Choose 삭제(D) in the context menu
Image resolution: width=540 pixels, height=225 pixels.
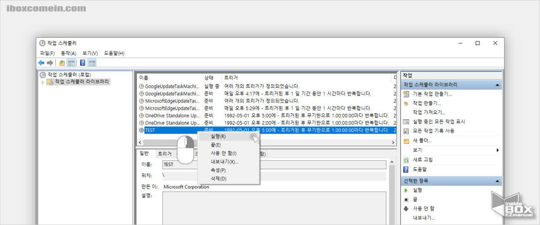[x=229, y=179]
